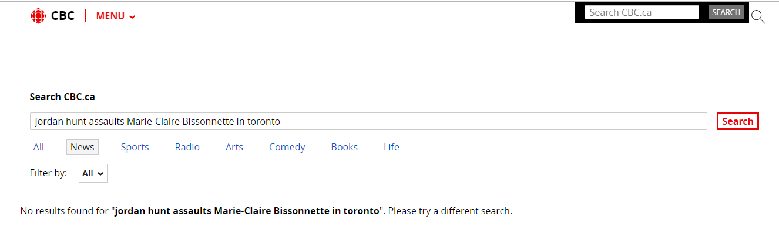Click the CBC gem logo icon

38,16
